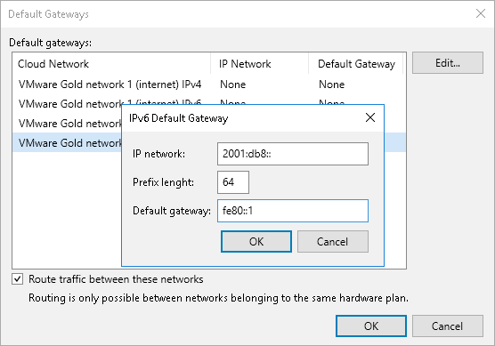Click Cancel in Default Gateways window
The height and width of the screenshot is (346, 495).
447,326
